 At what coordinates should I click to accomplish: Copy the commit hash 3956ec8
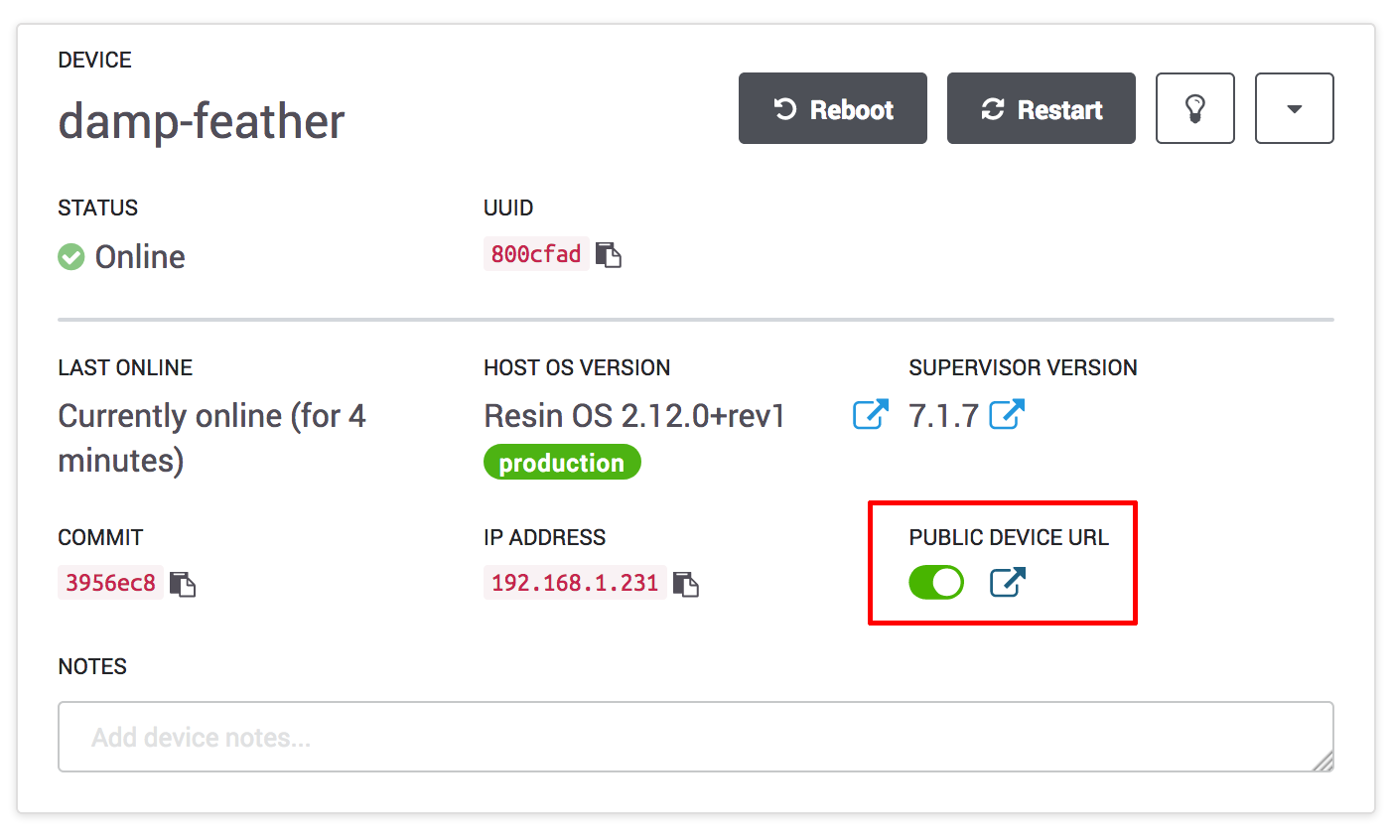(183, 583)
